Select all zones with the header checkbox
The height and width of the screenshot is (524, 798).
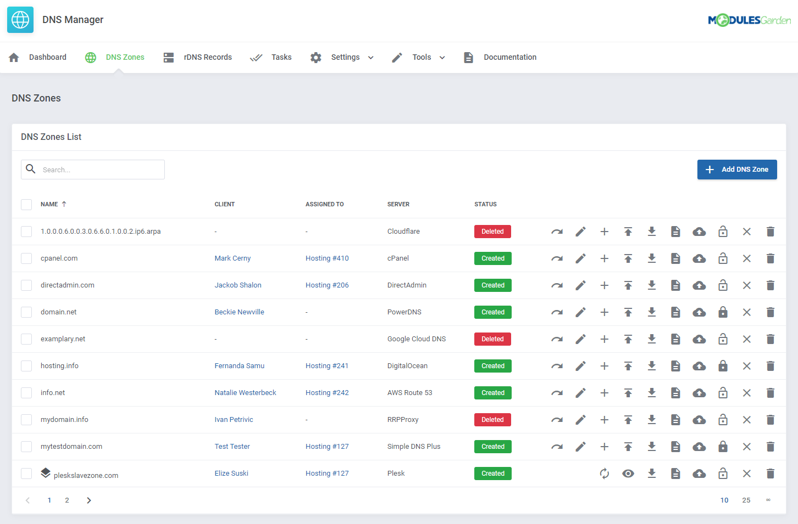coord(26,204)
